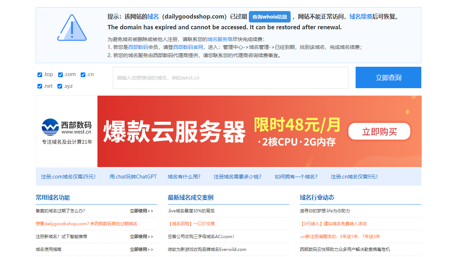Click the 域名 link in notice heading
The image size is (457, 257).
tap(153, 16)
